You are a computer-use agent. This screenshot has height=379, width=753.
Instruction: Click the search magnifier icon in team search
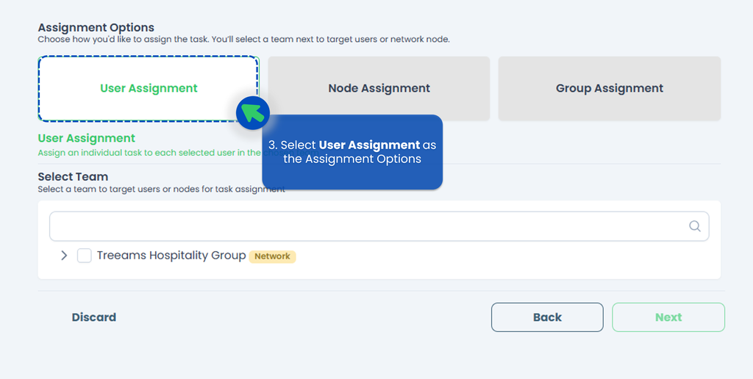point(694,226)
